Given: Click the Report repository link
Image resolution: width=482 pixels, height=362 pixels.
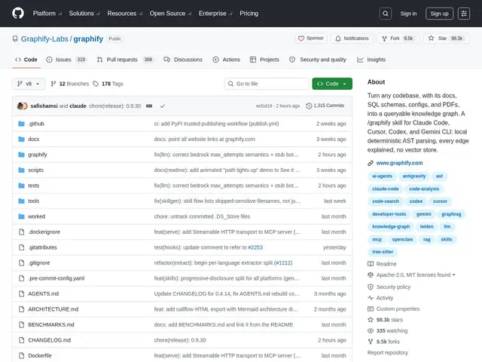Looking at the screenshot, I should coord(388,353).
